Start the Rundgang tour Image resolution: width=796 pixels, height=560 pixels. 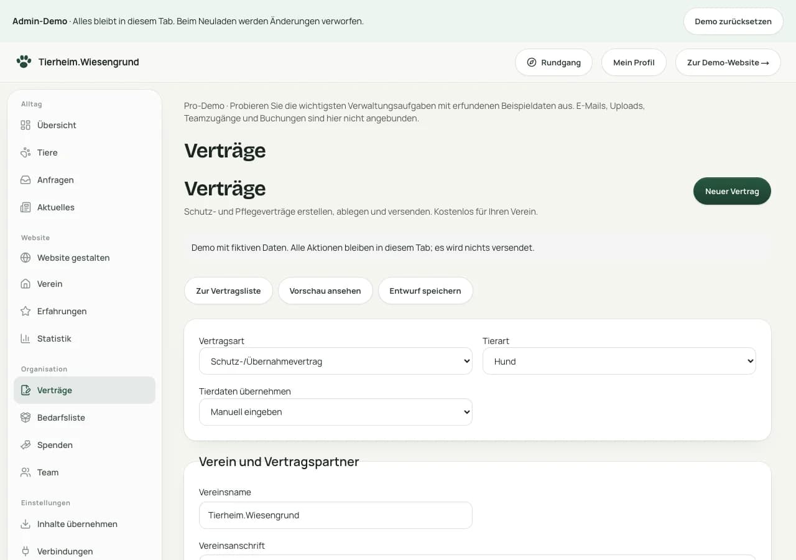[553, 62]
